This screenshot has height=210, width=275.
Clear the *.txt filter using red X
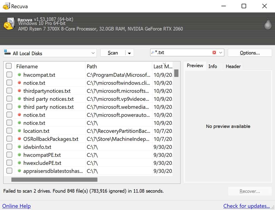214,53
